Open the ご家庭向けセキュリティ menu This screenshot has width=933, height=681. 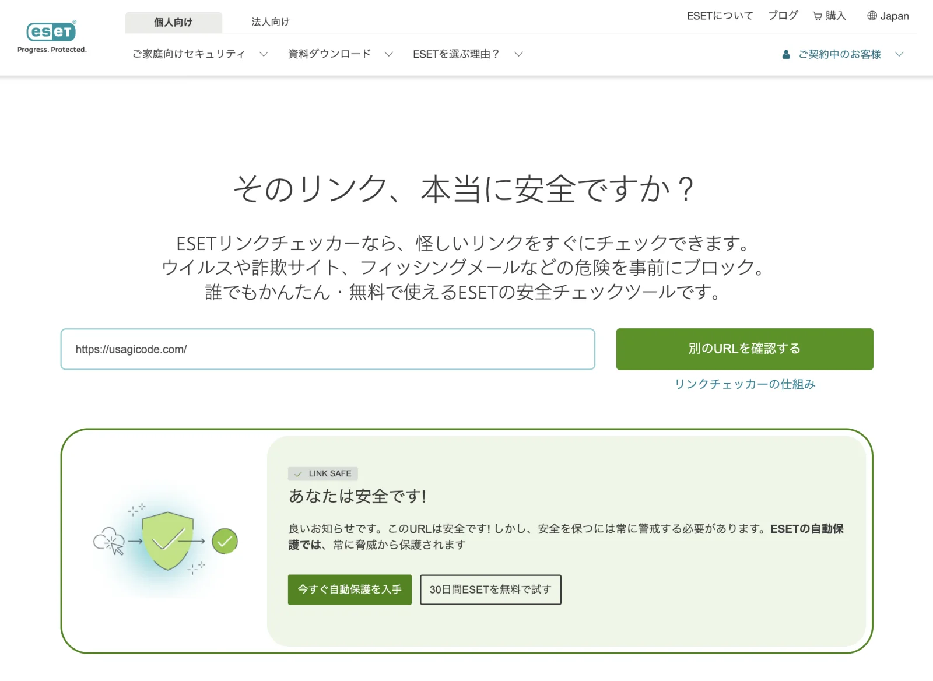[188, 54]
